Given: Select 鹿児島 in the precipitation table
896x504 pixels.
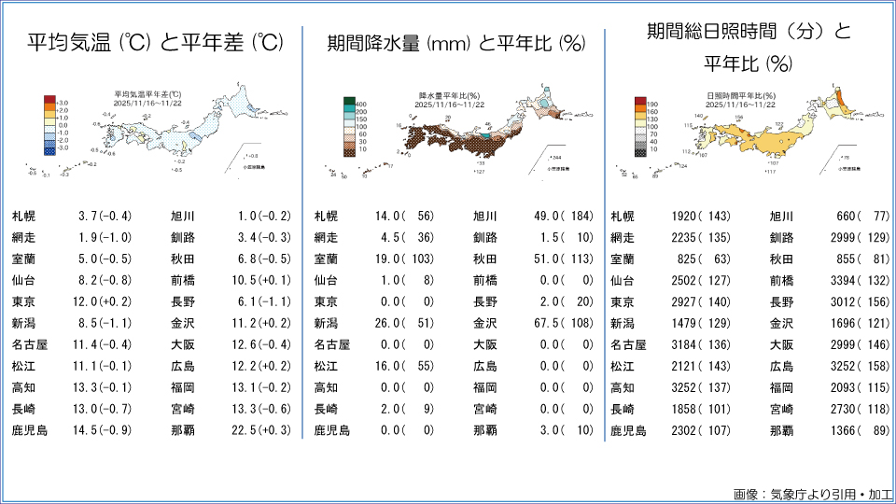Looking at the screenshot, I should [x=330, y=430].
